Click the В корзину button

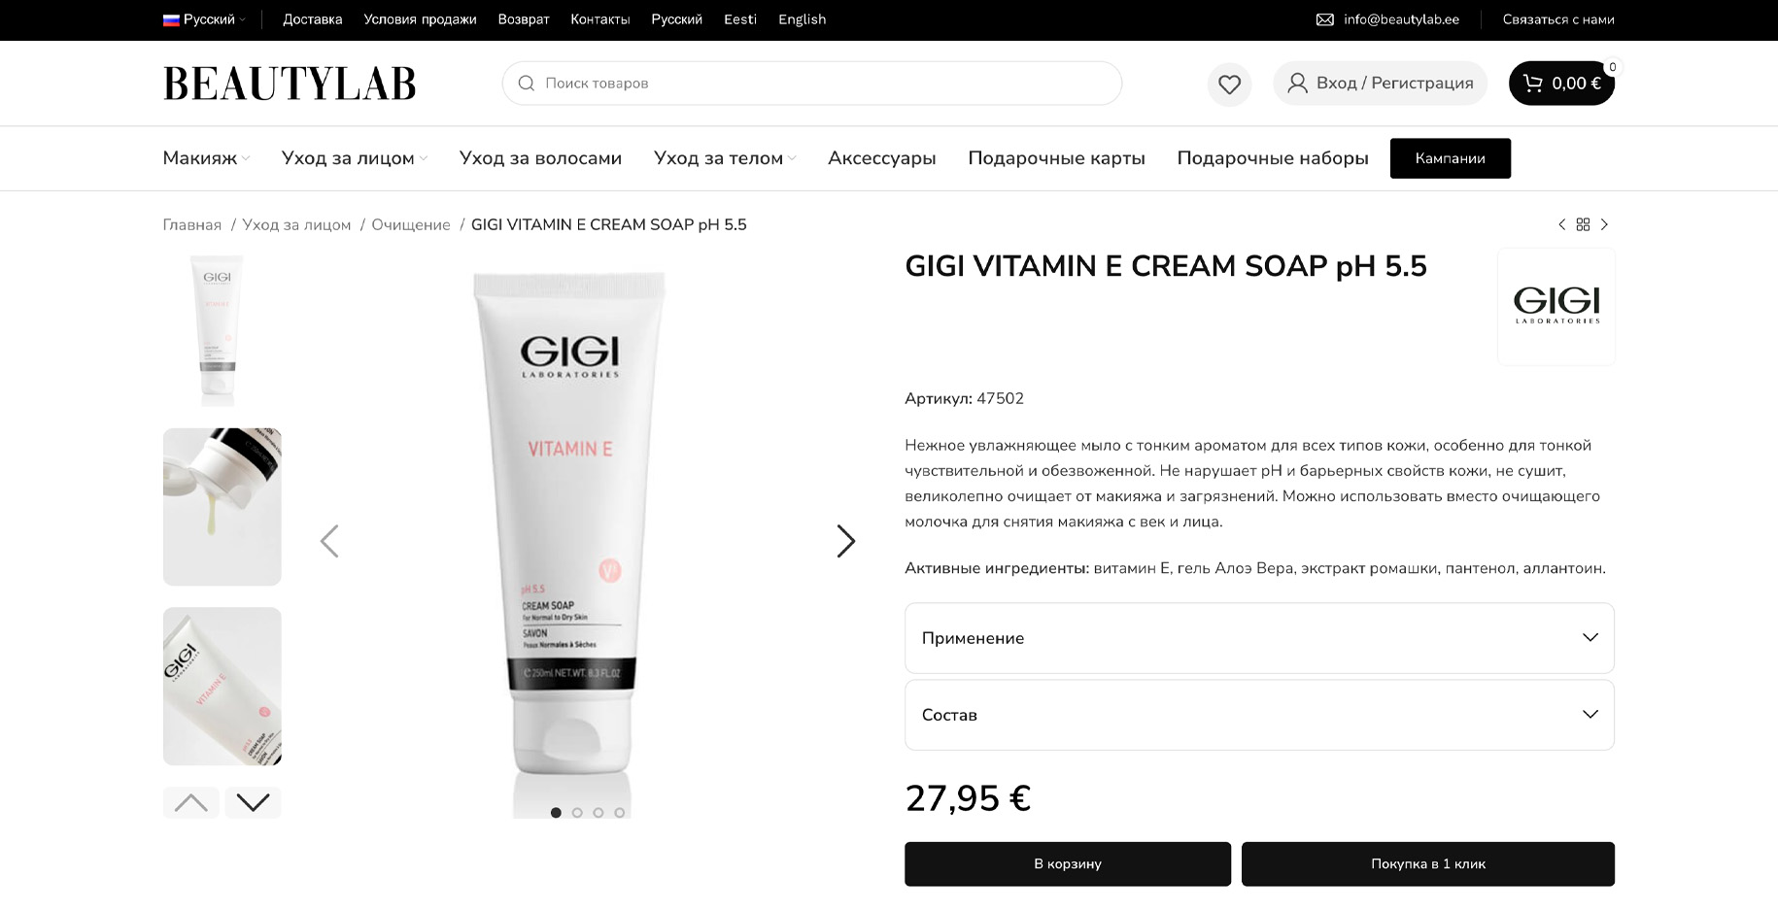click(x=1068, y=863)
